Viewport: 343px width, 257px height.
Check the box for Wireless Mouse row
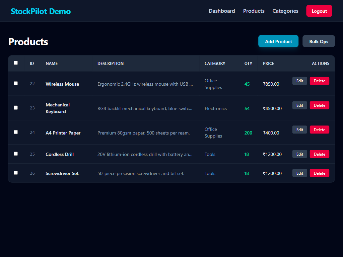point(16,83)
